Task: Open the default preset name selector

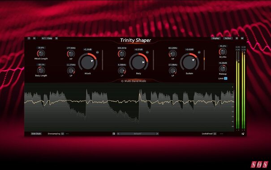Action: [x=138, y=134]
